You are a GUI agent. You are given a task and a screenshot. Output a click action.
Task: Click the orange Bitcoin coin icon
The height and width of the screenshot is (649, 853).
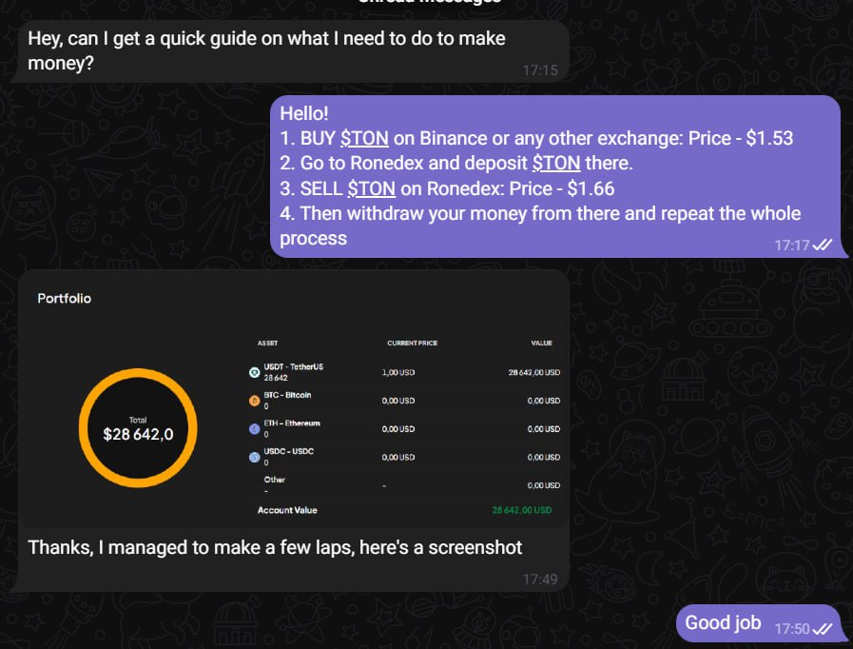pyautogui.click(x=254, y=401)
